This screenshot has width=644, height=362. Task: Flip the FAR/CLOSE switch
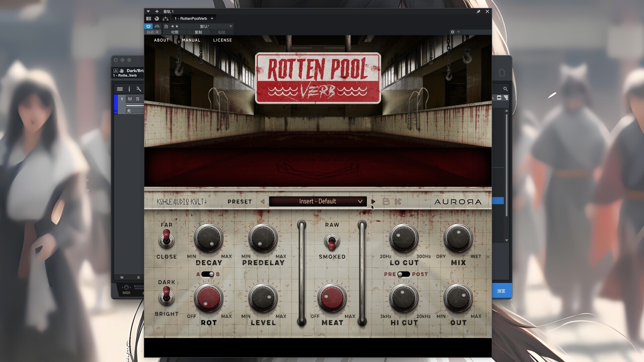(166, 239)
